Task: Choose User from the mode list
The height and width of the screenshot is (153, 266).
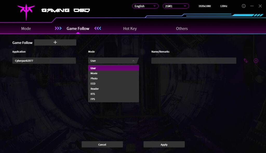Action: tap(114, 68)
